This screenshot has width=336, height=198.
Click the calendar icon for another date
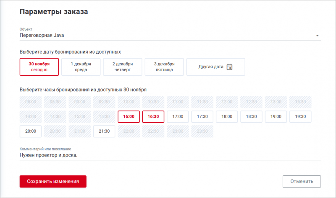tap(229, 67)
